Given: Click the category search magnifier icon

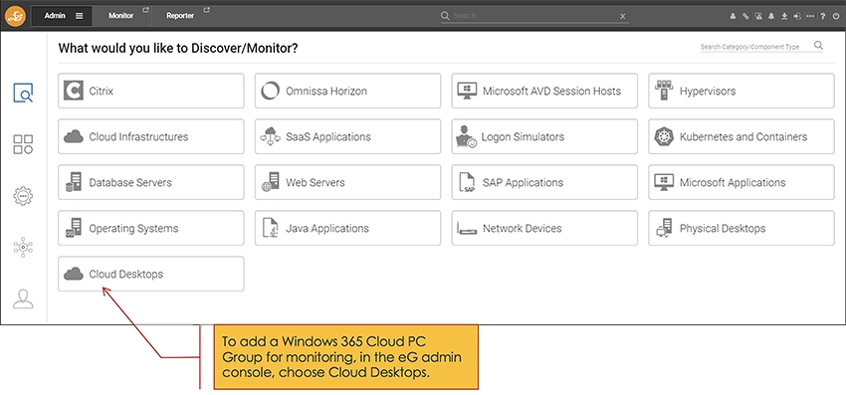Looking at the screenshot, I should [x=818, y=46].
